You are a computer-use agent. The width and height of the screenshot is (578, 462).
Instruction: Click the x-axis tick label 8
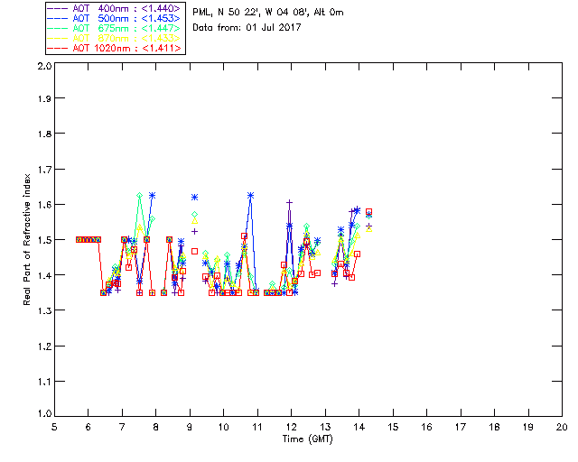click(x=156, y=427)
